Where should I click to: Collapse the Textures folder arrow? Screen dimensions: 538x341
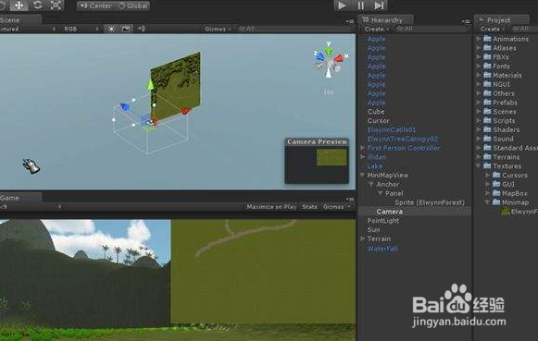click(479, 166)
